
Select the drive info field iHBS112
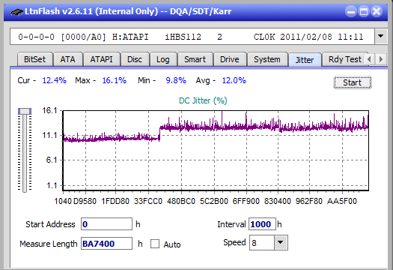point(192,37)
